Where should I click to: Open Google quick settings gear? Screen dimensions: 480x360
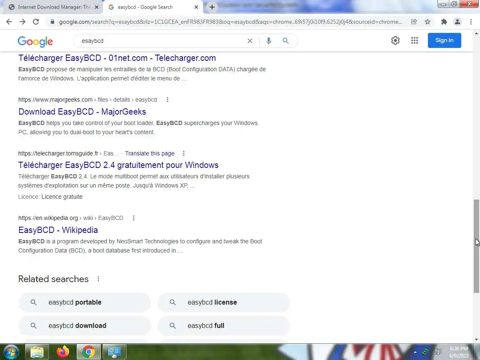(395, 40)
